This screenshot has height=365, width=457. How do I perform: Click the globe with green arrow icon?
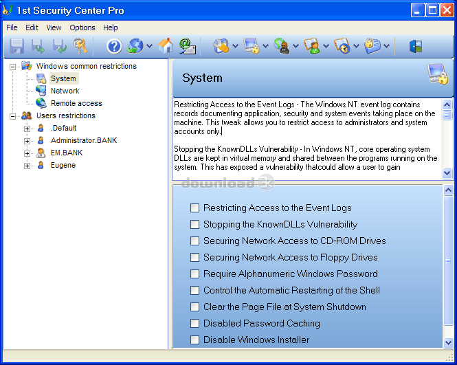tap(135, 46)
